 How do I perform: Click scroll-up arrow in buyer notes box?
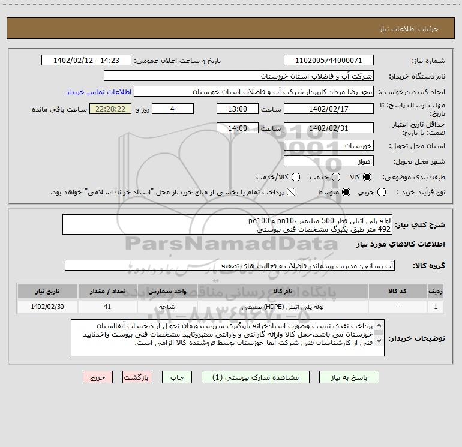pyautogui.click(x=379, y=325)
